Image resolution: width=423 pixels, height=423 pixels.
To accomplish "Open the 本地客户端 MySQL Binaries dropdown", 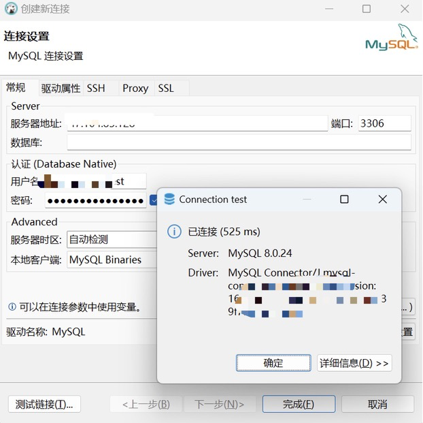I will click(112, 260).
